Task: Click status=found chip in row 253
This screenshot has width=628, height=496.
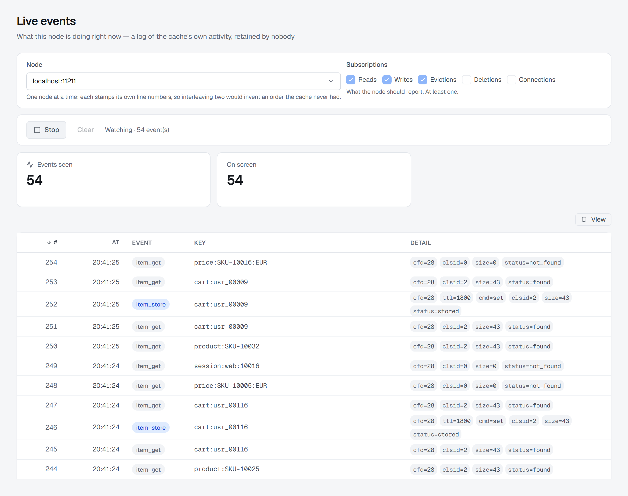Action: 529,282
